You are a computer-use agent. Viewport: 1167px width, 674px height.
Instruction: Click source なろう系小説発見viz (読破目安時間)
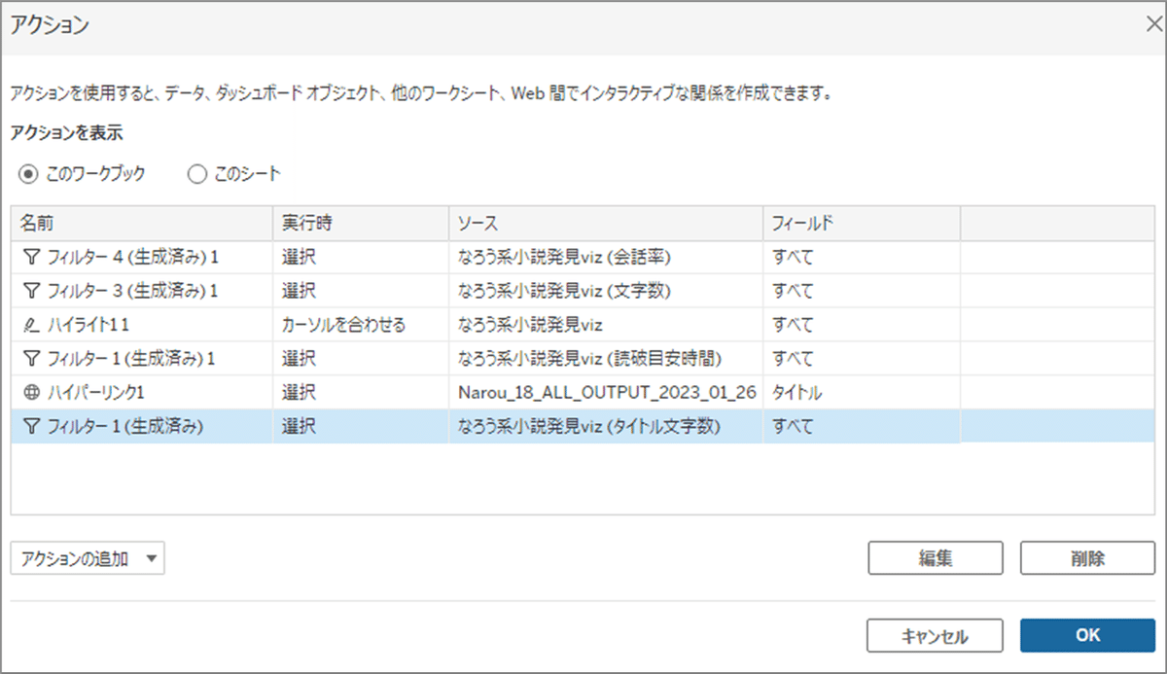589,359
